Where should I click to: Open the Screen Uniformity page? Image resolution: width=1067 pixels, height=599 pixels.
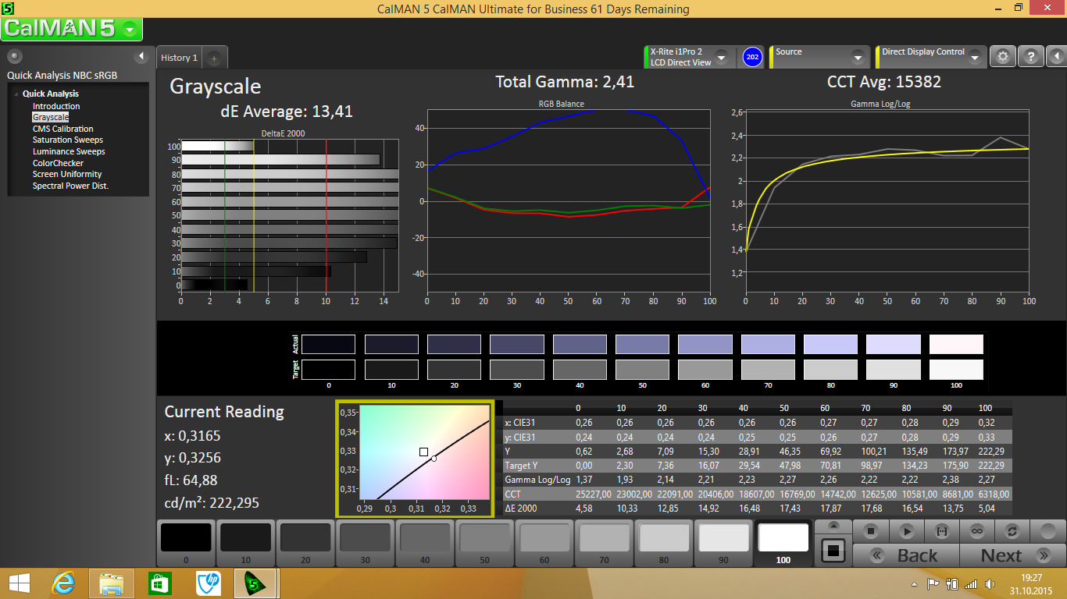tap(67, 174)
